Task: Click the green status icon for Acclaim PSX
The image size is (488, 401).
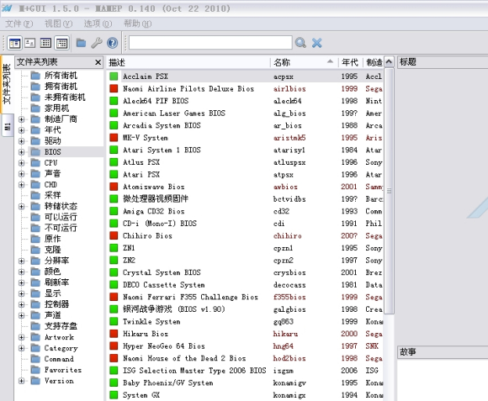Action: point(114,77)
